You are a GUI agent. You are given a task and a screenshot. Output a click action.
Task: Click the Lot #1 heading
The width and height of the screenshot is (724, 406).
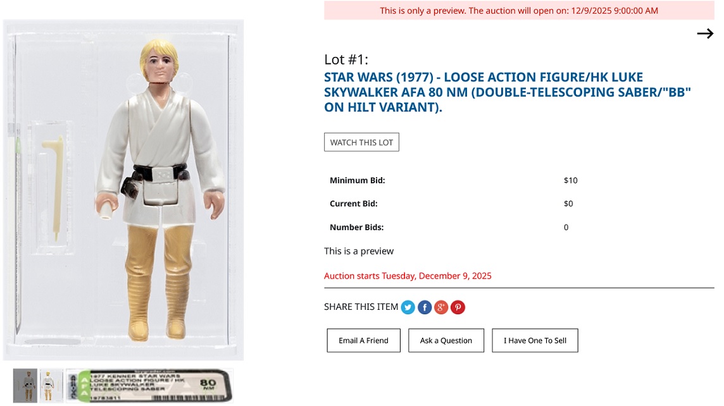(346, 60)
